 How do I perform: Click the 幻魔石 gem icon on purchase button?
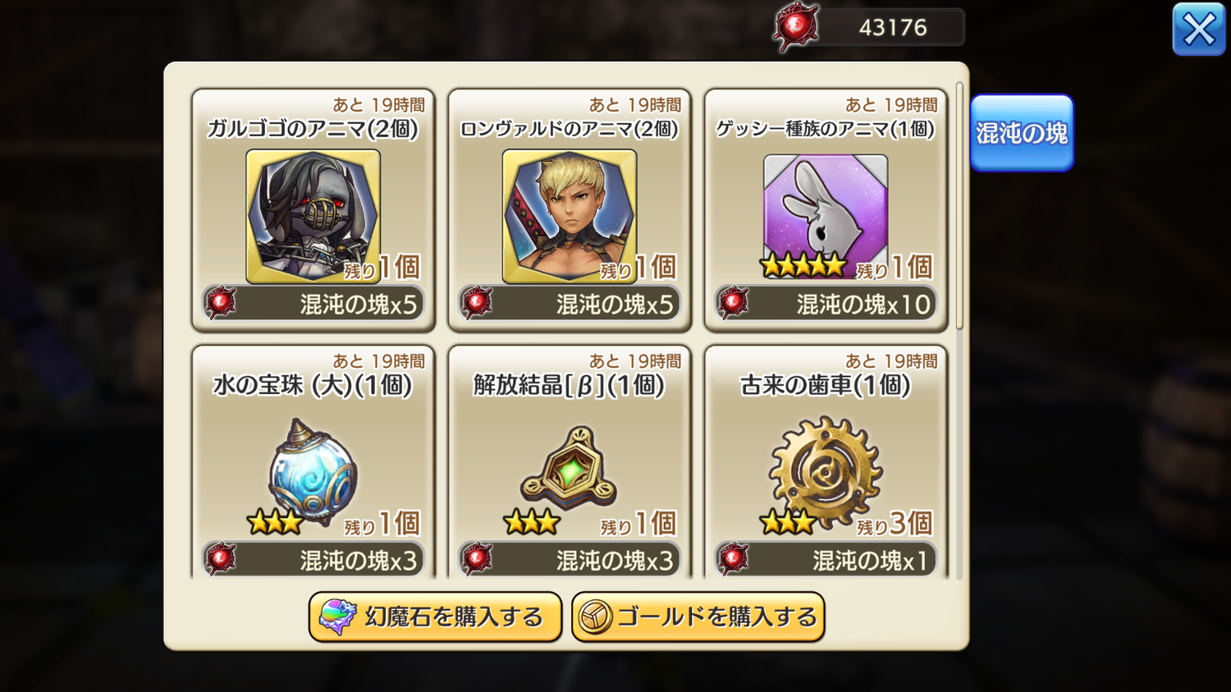pyautogui.click(x=337, y=616)
